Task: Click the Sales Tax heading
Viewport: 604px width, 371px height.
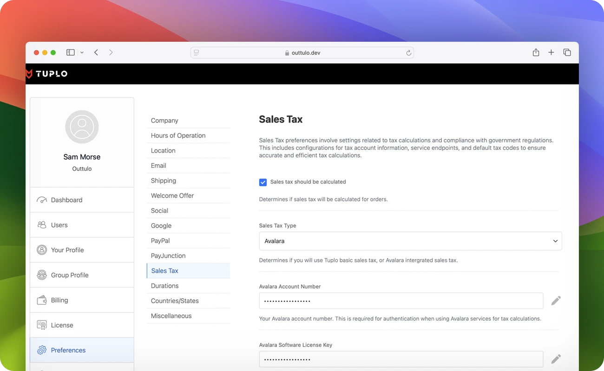Action: (x=281, y=119)
